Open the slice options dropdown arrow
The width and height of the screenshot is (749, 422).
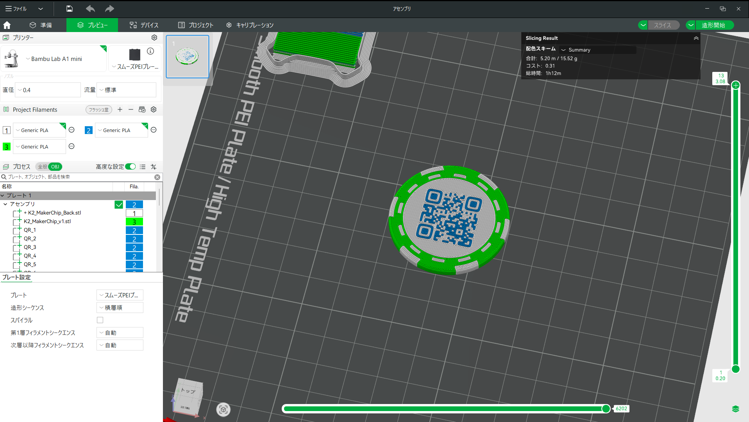[x=643, y=25]
